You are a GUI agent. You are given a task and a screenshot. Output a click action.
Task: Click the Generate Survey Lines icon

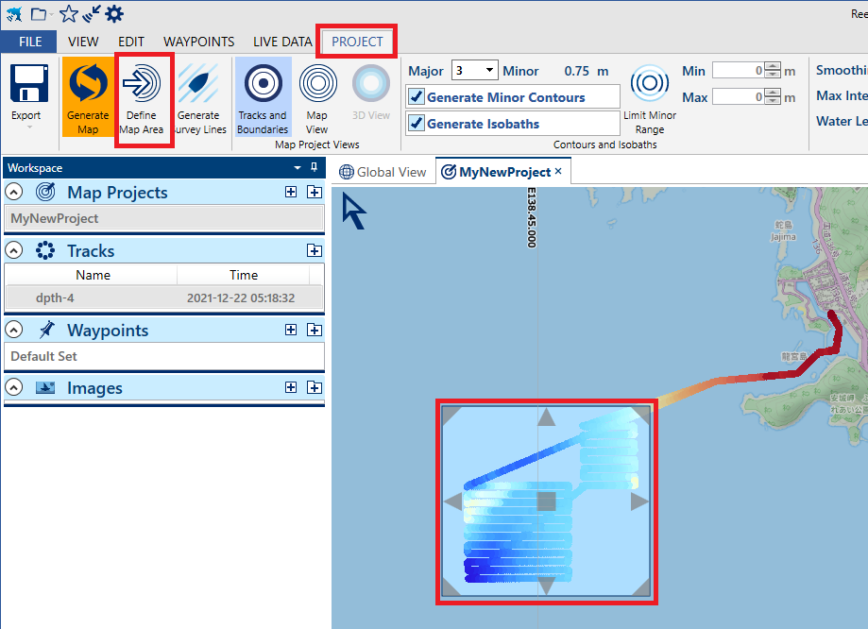coord(200,84)
